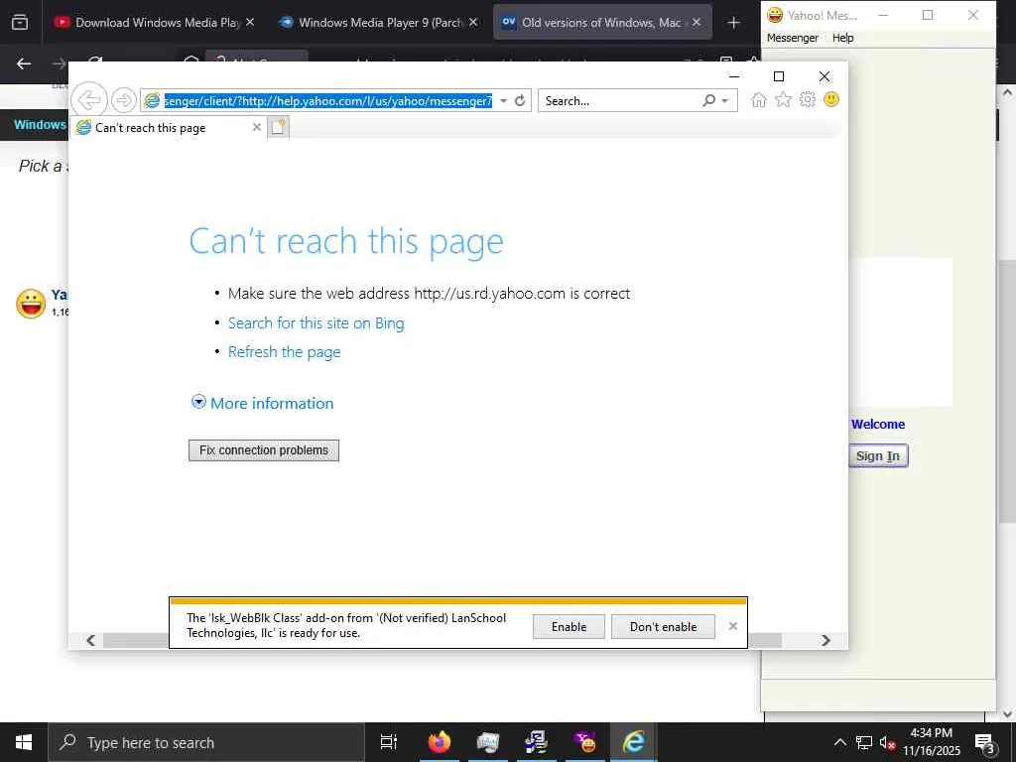
Task: Click the Internet Explorer back arrow button
Action: [88, 100]
